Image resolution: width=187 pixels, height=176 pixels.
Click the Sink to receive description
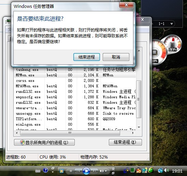tap(118, 114)
